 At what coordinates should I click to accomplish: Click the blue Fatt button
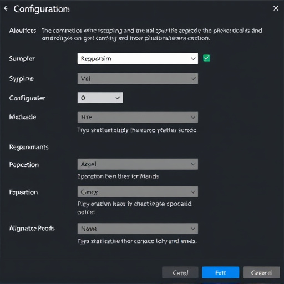click(x=221, y=272)
